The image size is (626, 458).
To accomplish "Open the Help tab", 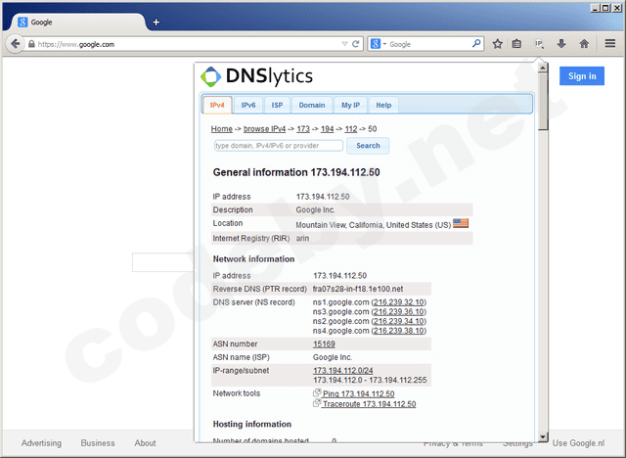I will (x=383, y=105).
